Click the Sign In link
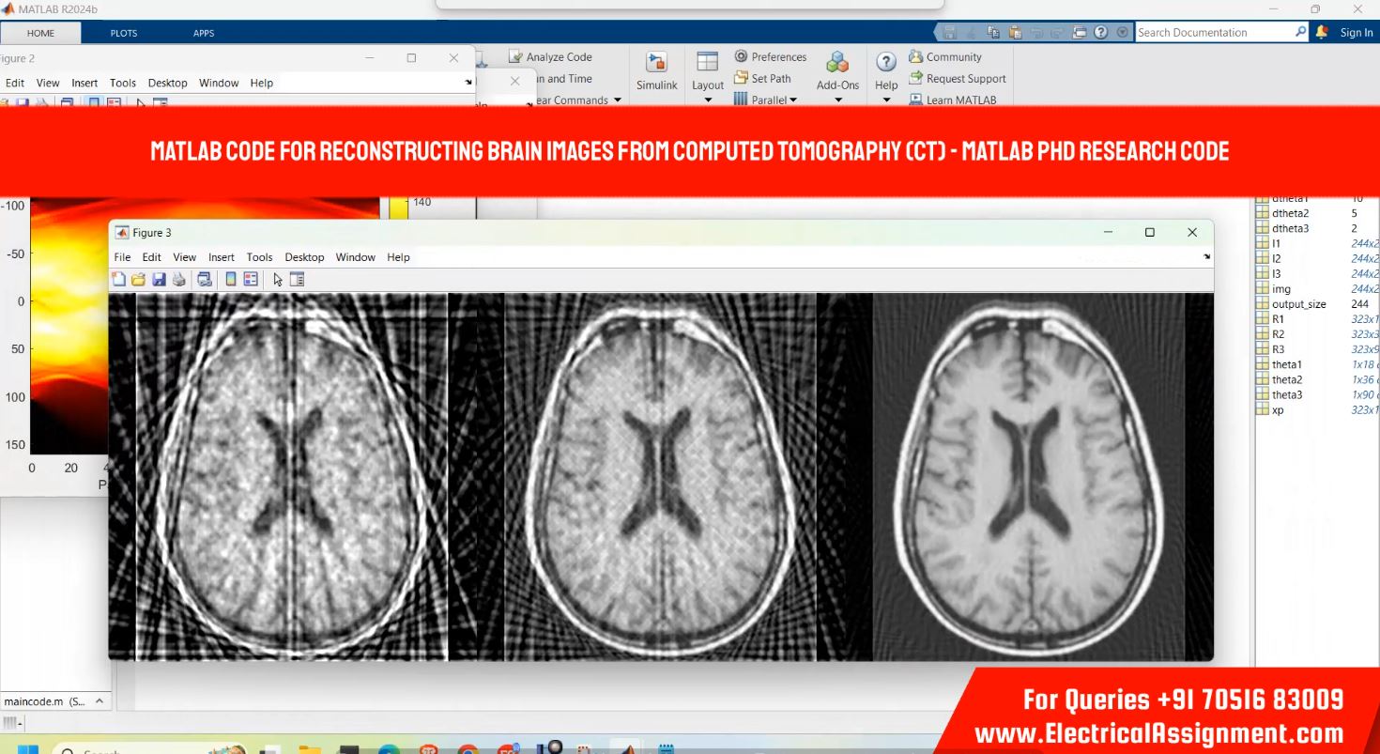 pos(1356,32)
